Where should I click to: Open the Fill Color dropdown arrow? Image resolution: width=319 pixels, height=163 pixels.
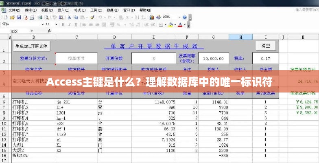point(175,24)
